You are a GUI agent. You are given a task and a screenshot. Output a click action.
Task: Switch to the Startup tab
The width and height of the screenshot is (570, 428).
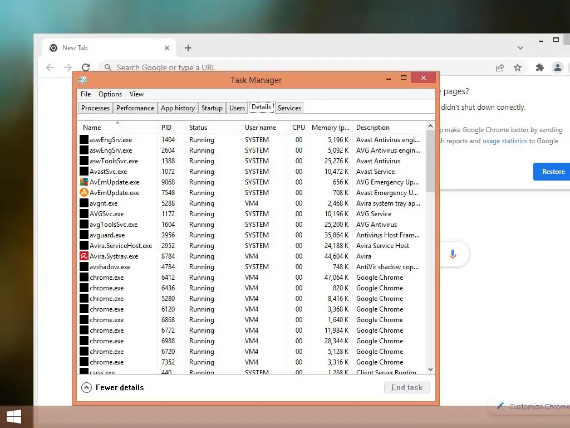coord(212,108)
